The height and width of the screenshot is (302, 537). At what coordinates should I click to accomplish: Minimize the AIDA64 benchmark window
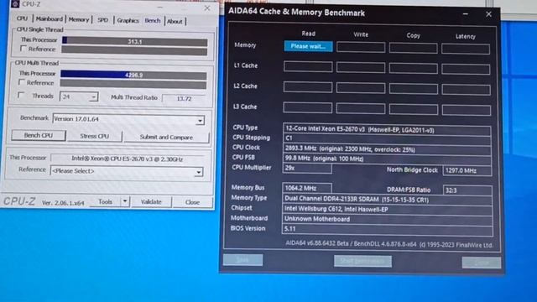click(466, 14)
